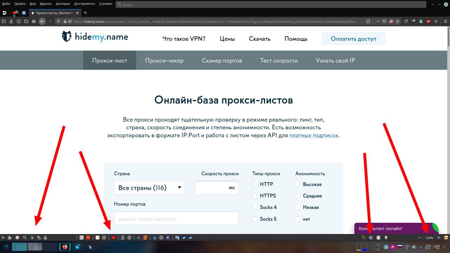Click the padlock site security icon
450x253 pixels.
click(x=65, y=21)
